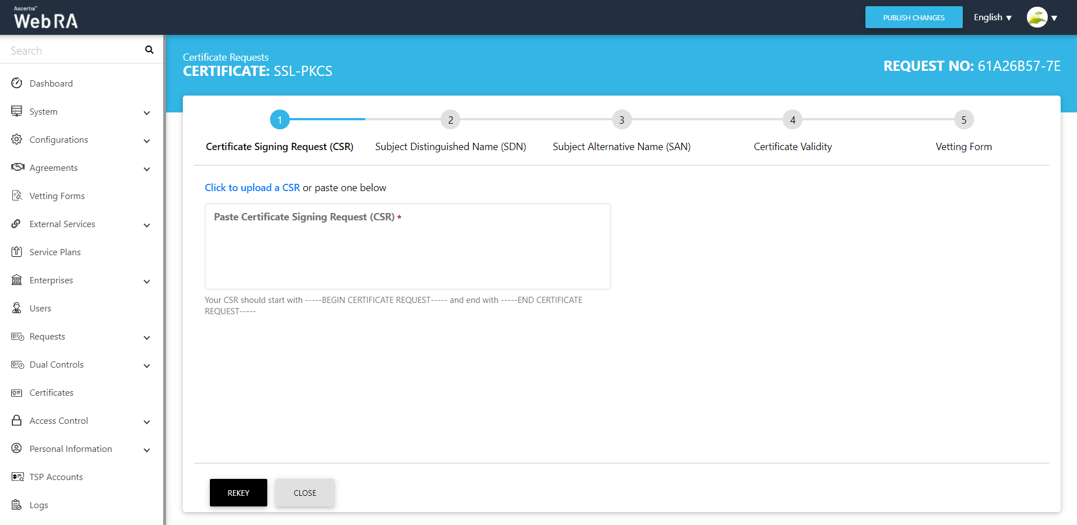
Task: Click the Dashboard gauge icon in sidebar
Action: pyautogui.click(x=17, y=83)
